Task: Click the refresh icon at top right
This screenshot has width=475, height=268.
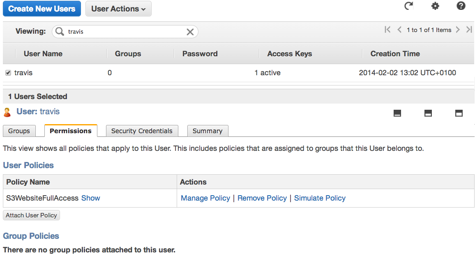Action: coord(409,6)
